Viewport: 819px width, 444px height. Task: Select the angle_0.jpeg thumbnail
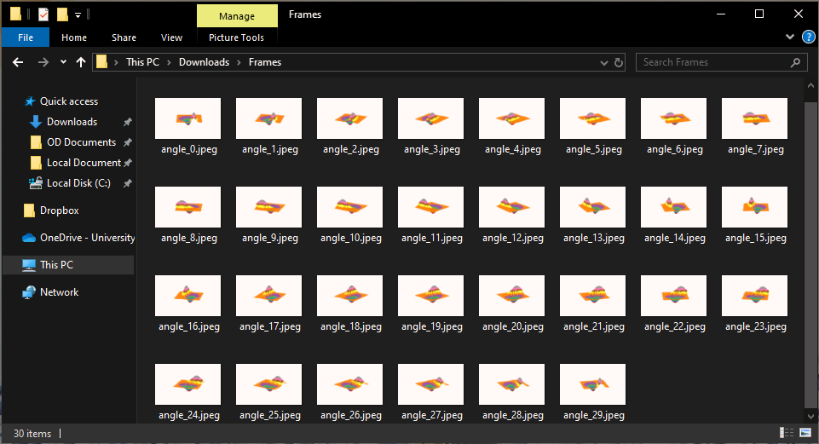188,118
